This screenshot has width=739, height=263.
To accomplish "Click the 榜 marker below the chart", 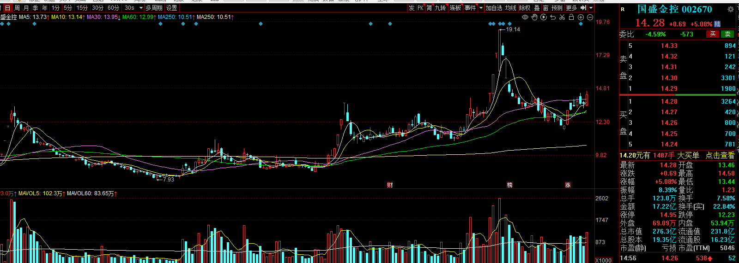I will 509,185.
